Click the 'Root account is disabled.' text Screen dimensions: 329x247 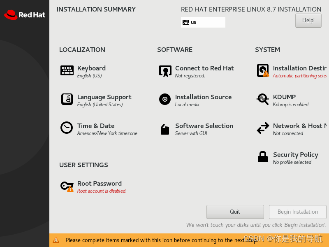pyautogui.click(x=102, y=191)
